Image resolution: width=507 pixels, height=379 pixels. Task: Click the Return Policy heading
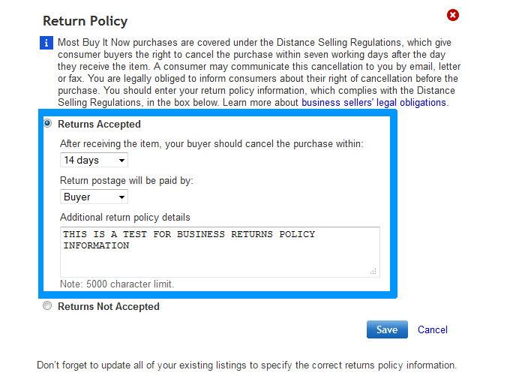[x=85, y=21]
